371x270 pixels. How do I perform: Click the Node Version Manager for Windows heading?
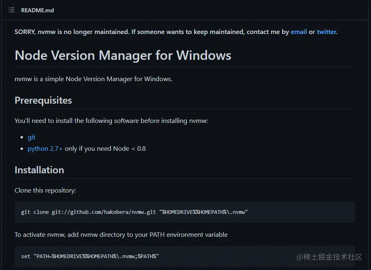tap(123, 55)
